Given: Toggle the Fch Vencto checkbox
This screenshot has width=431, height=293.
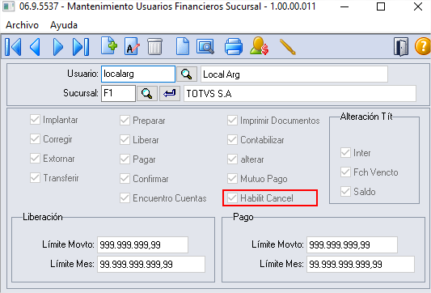Looking at the screenshot, I should pos(345,172).
